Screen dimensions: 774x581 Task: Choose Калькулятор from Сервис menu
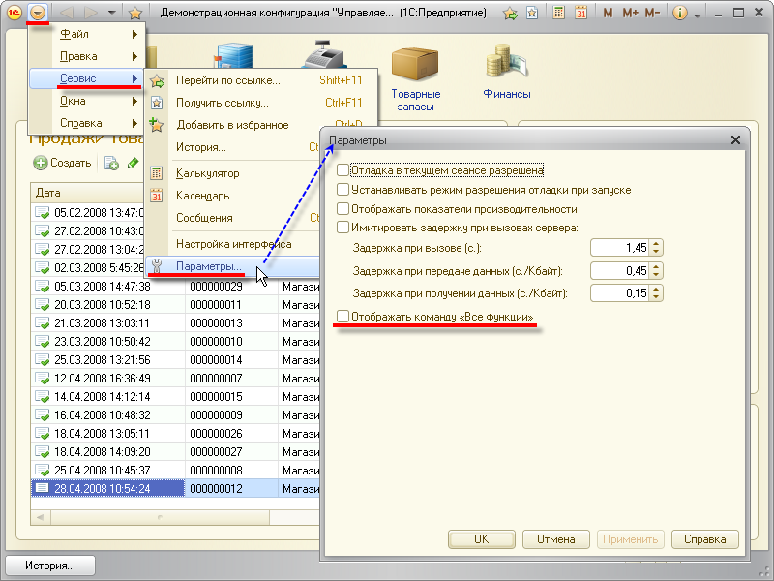point(207,173)
